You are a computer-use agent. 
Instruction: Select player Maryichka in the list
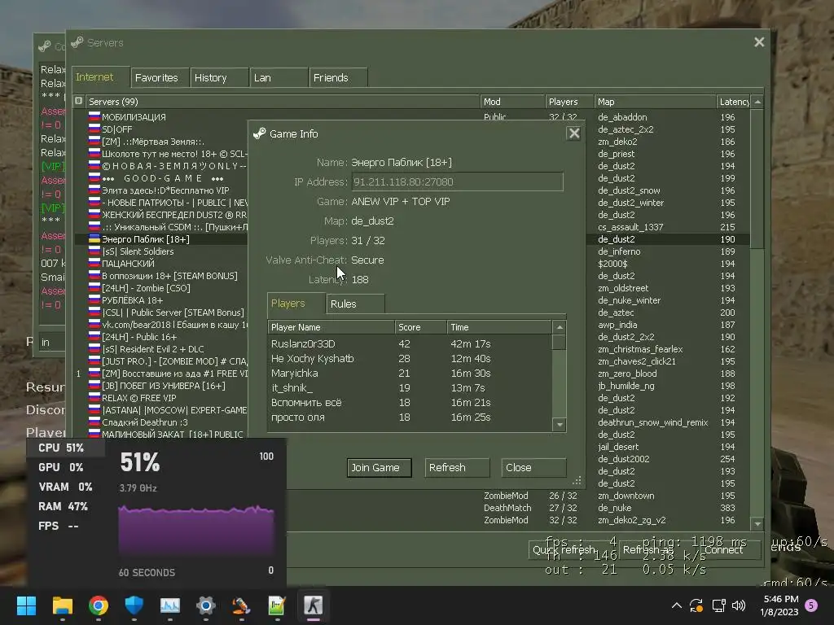click(x=410, y=373)
